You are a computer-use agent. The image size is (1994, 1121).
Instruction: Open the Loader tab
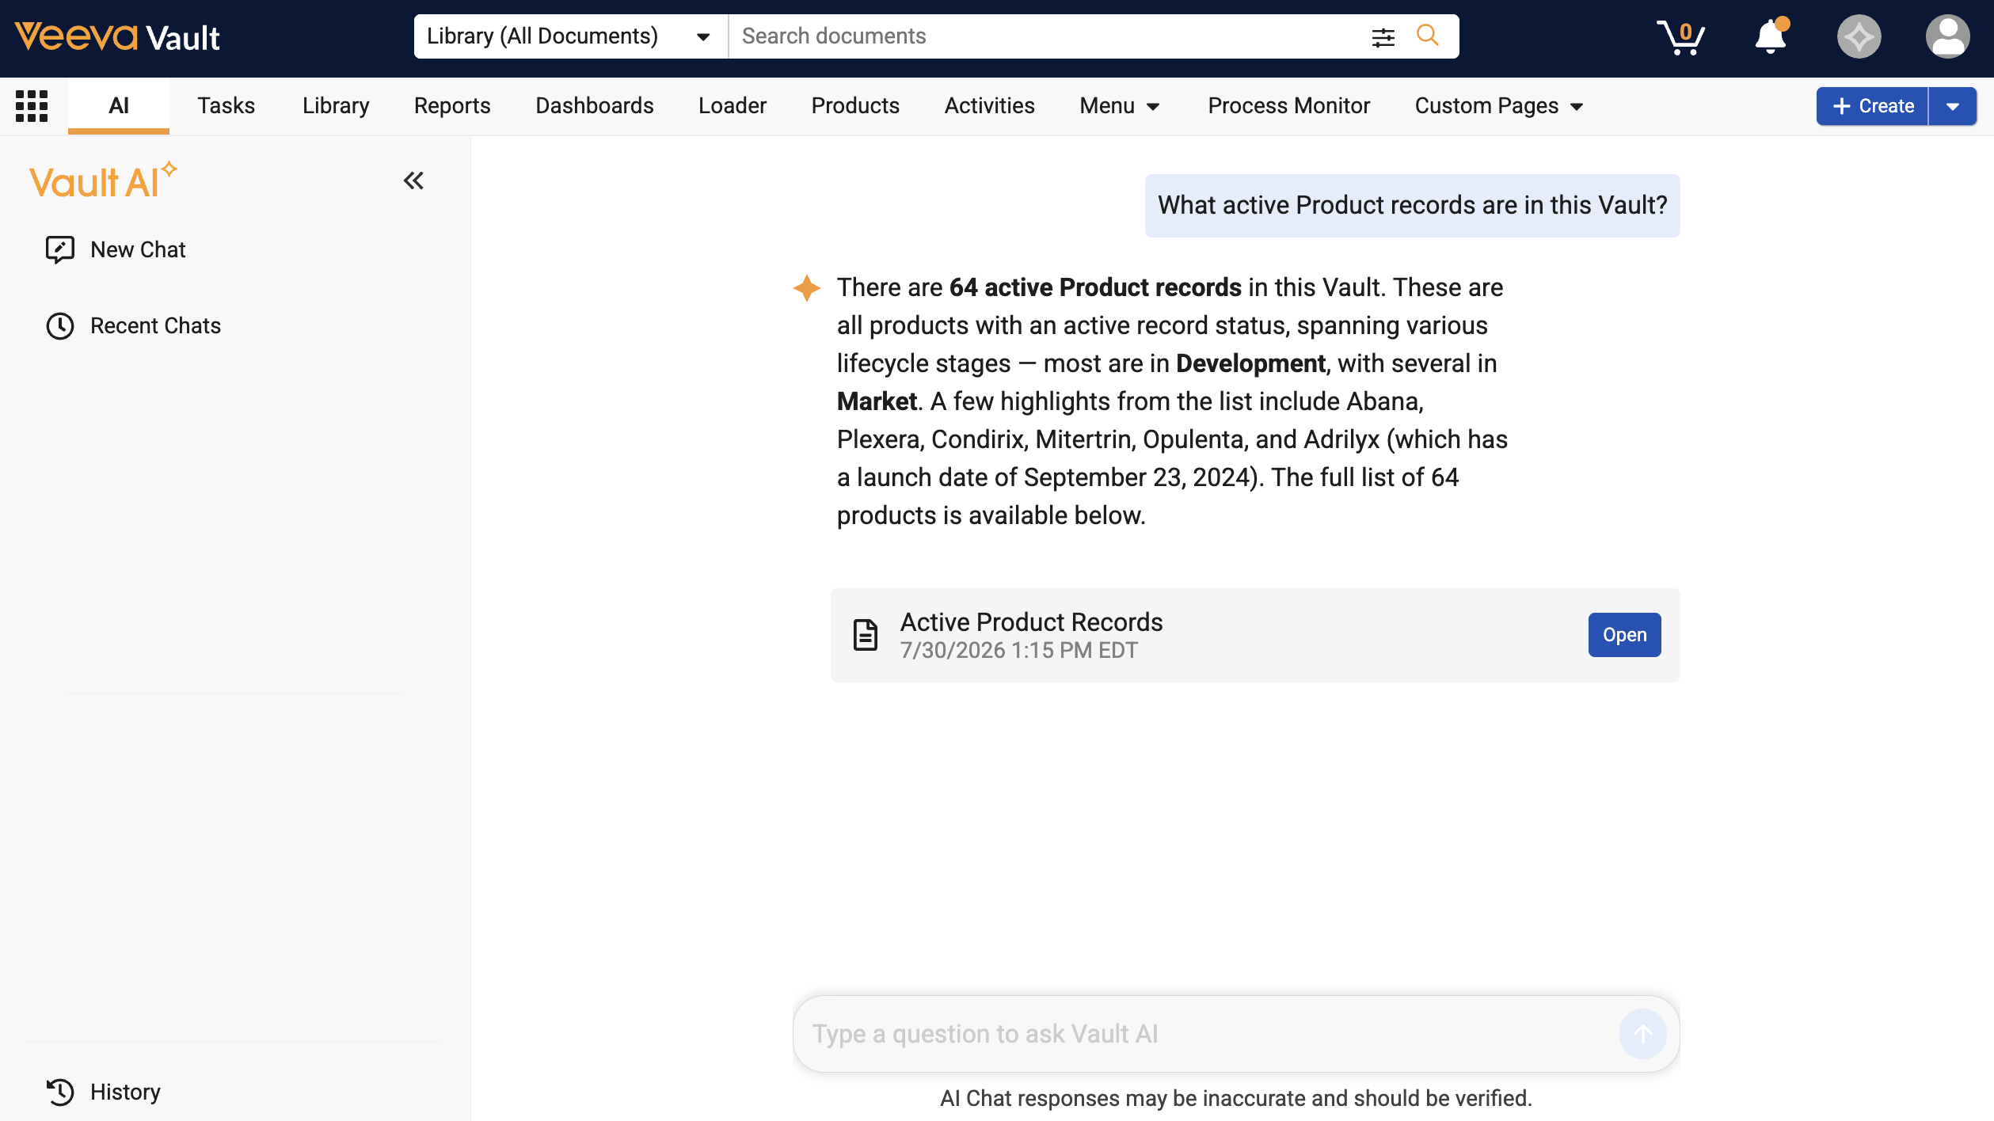[733, 106]
